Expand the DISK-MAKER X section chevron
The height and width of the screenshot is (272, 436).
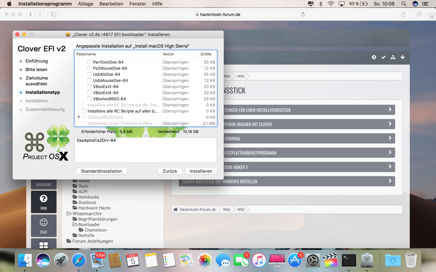(390, 167)
